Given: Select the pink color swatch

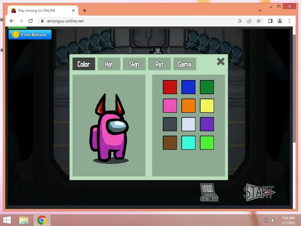Looking at the screenshot, I should click(x=170, y=106).
